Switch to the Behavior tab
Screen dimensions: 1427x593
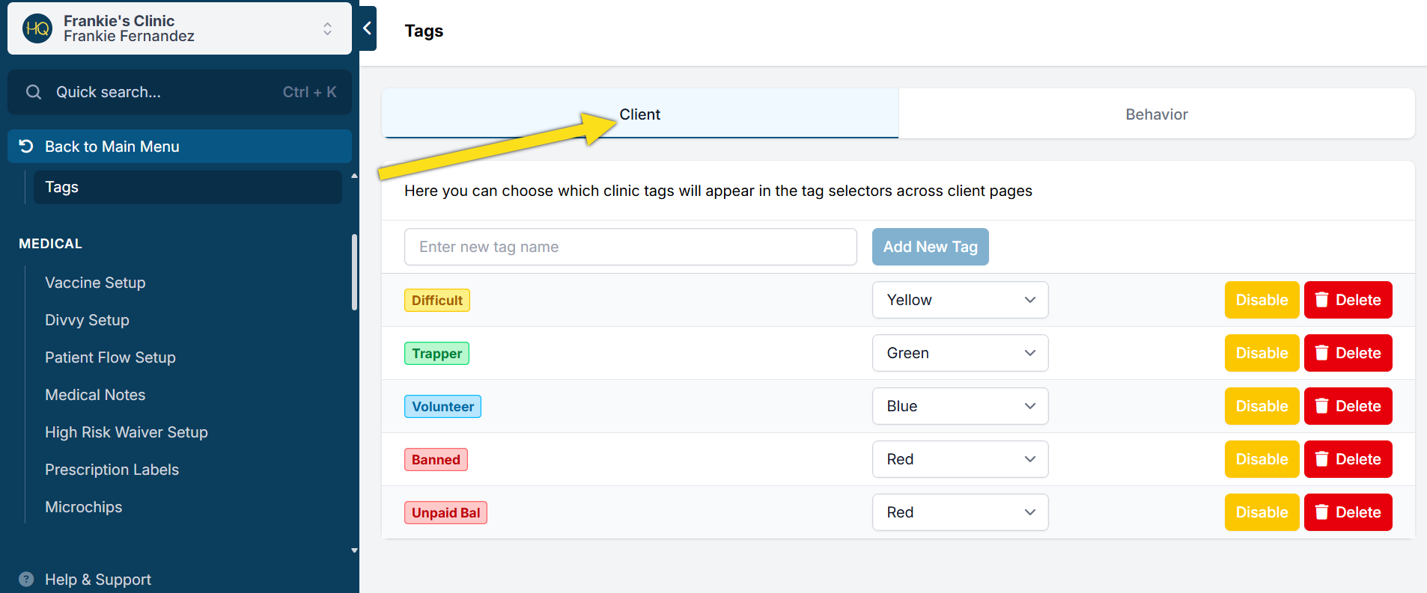point(1156,114)
